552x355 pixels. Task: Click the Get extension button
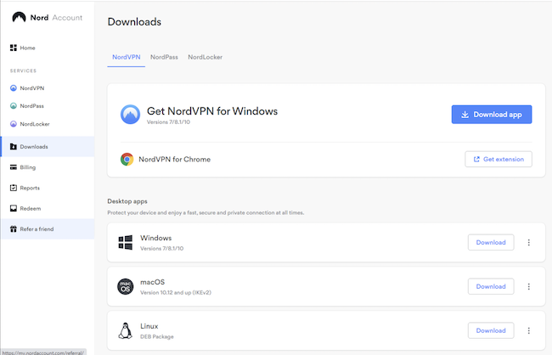[498, 159]
